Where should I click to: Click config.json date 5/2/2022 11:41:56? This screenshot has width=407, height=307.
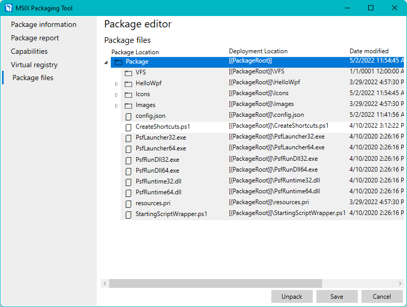point(376,115)
